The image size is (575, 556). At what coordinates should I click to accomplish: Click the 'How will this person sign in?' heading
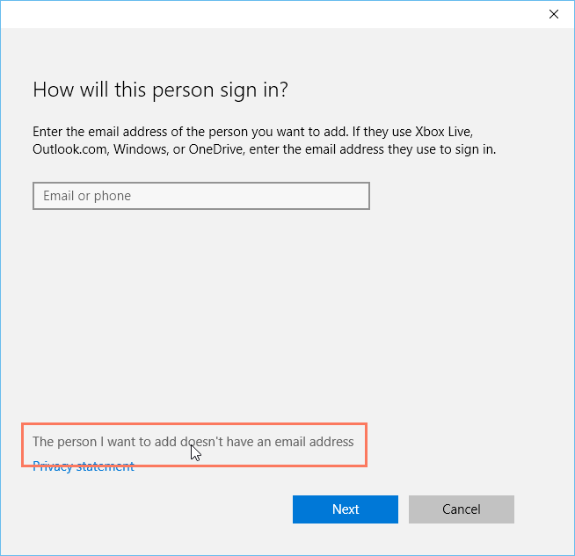click(x=161, y=90)
